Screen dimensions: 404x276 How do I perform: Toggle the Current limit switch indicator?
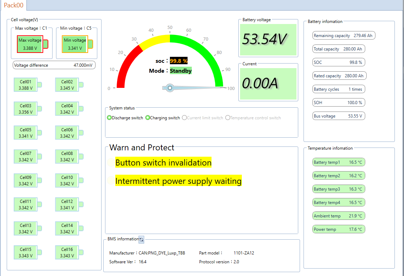[x=184, y=118]
